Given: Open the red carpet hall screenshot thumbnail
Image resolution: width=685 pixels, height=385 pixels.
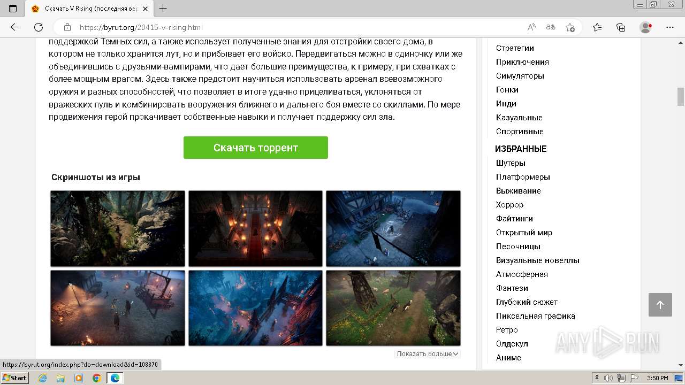Looking at the screenshot, I should [x=255, y=228].
